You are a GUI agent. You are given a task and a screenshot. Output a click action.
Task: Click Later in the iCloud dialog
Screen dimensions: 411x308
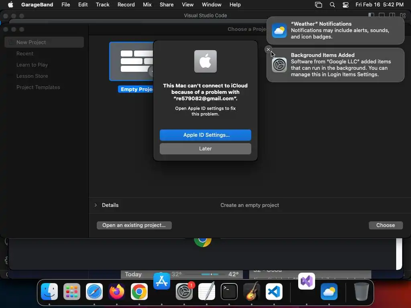tap(205, 149)
